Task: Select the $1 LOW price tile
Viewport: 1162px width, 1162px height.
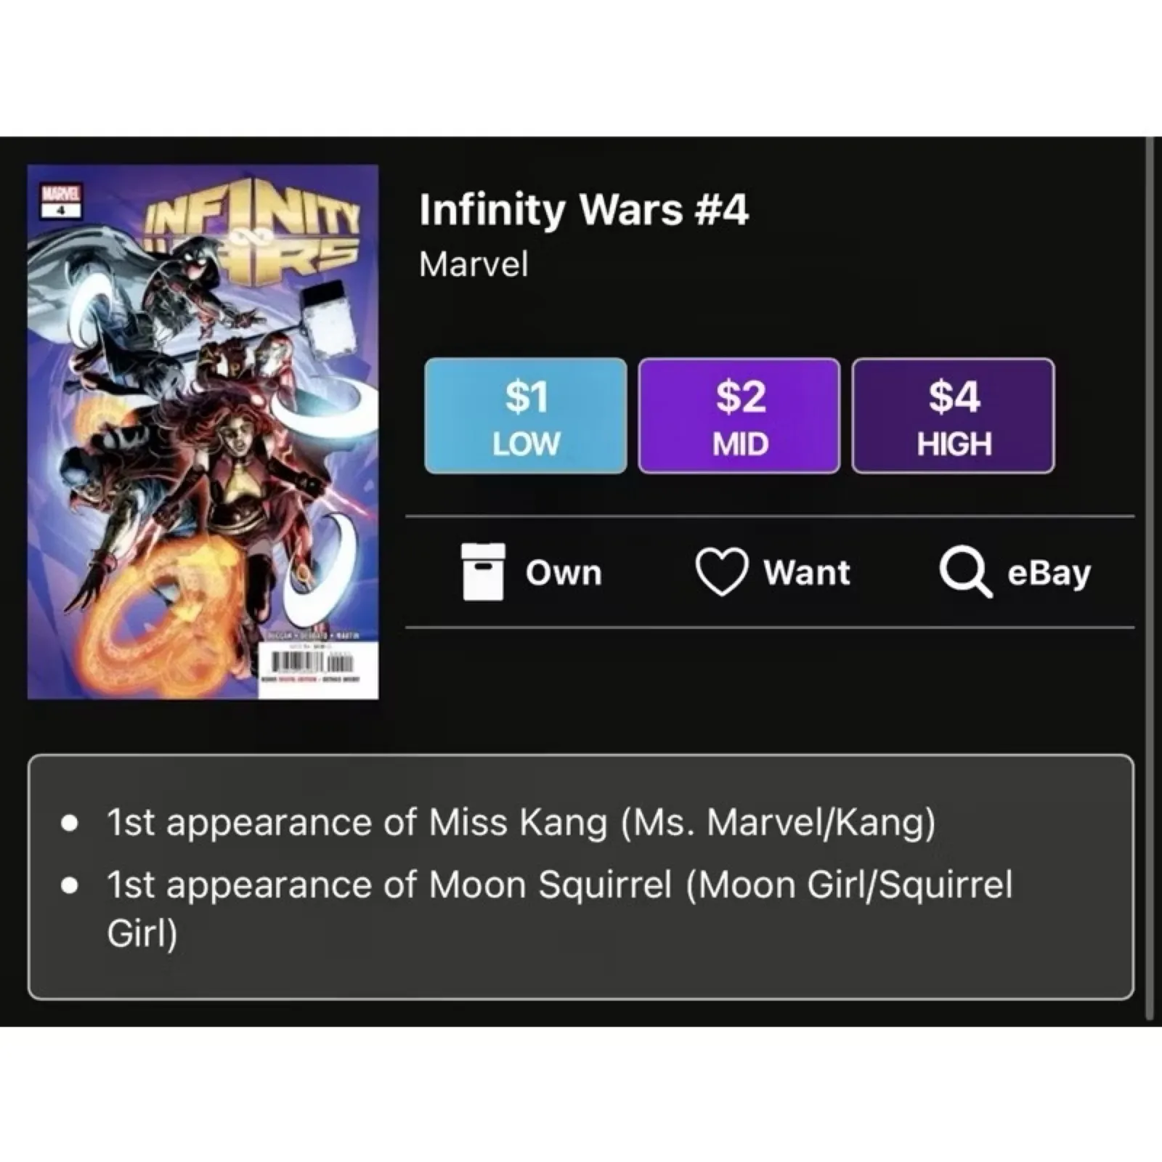Action: (x=526, y=416)
